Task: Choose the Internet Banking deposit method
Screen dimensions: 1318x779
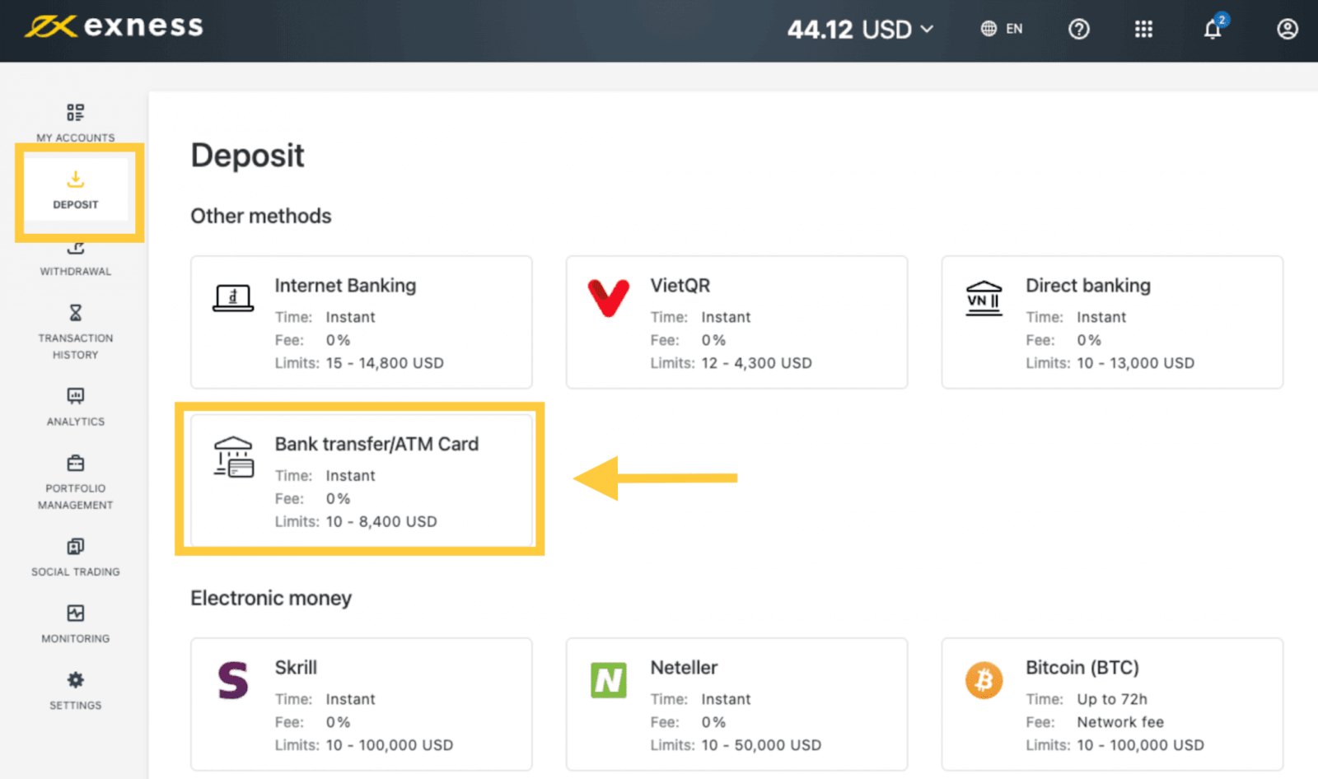Action: pyautogui.click(x=361, y=322)
